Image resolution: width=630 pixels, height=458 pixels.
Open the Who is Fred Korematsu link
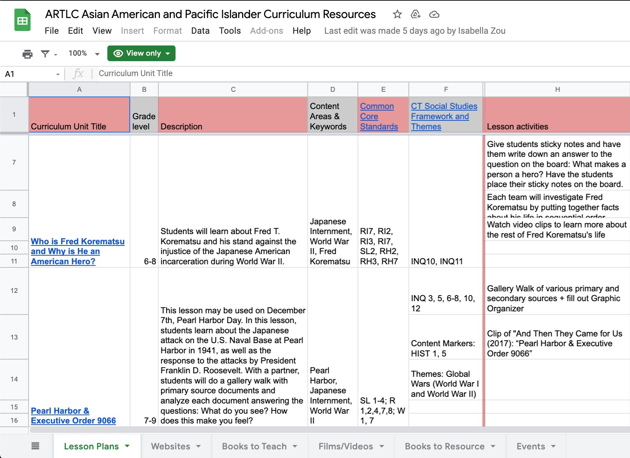coord(78,251)
